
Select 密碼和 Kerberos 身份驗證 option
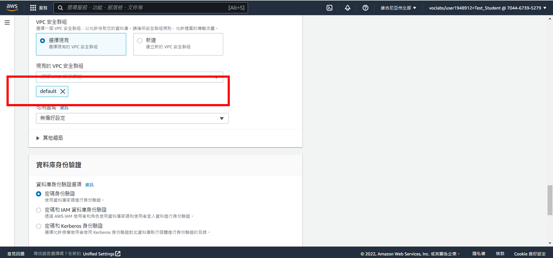point(38,226)
